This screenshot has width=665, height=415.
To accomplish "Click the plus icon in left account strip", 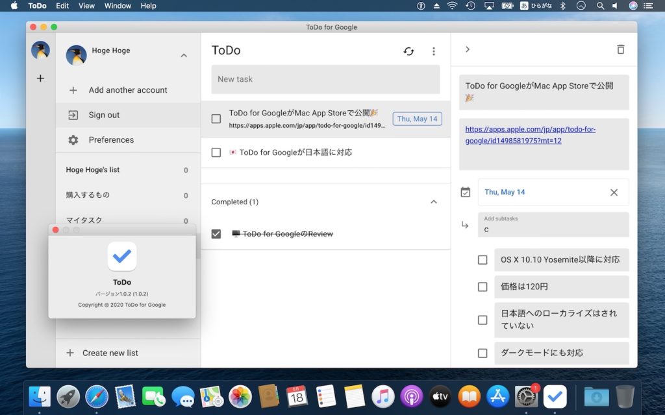I will [40, 78].
